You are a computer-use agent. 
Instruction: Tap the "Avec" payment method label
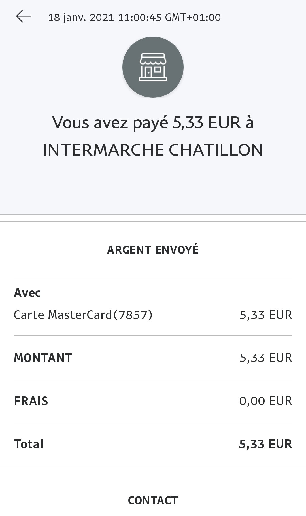pos(27,293)
